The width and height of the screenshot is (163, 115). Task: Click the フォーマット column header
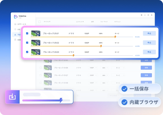tap(104, 22)
